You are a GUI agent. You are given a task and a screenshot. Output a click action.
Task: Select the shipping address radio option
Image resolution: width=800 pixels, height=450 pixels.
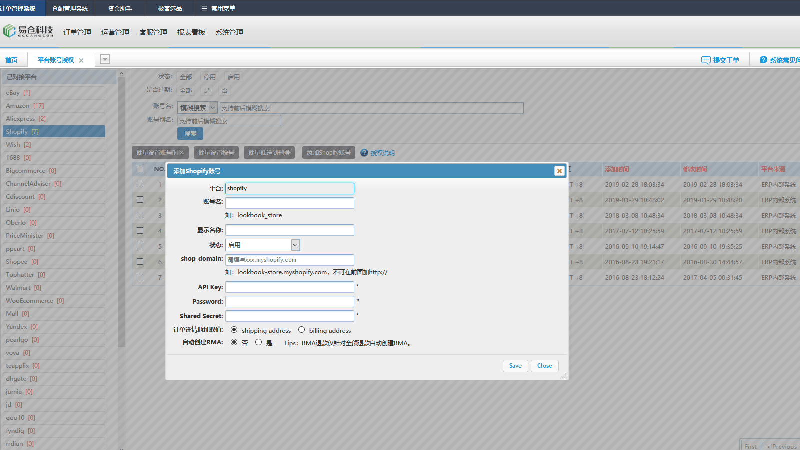click(x=234, y=330)
